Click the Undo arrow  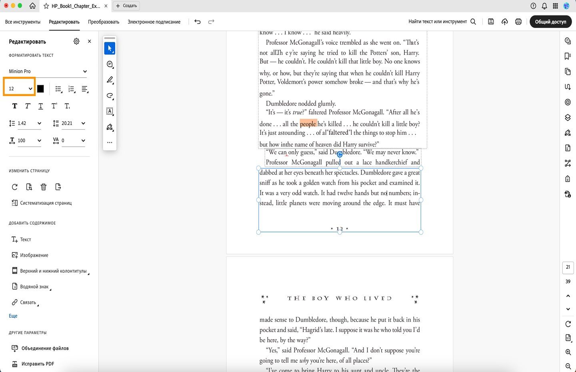tap(198, 22)
